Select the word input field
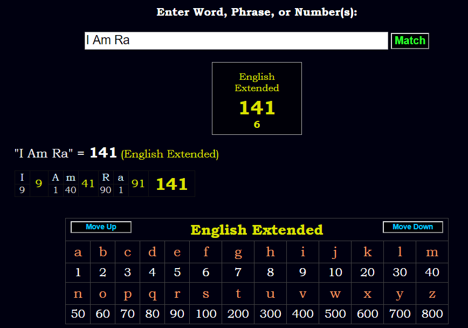This screenshot has height=328, width=468. coord(236,40)
